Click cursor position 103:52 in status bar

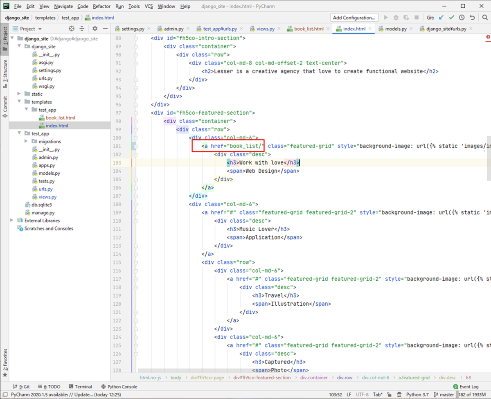tap(335, 394)
